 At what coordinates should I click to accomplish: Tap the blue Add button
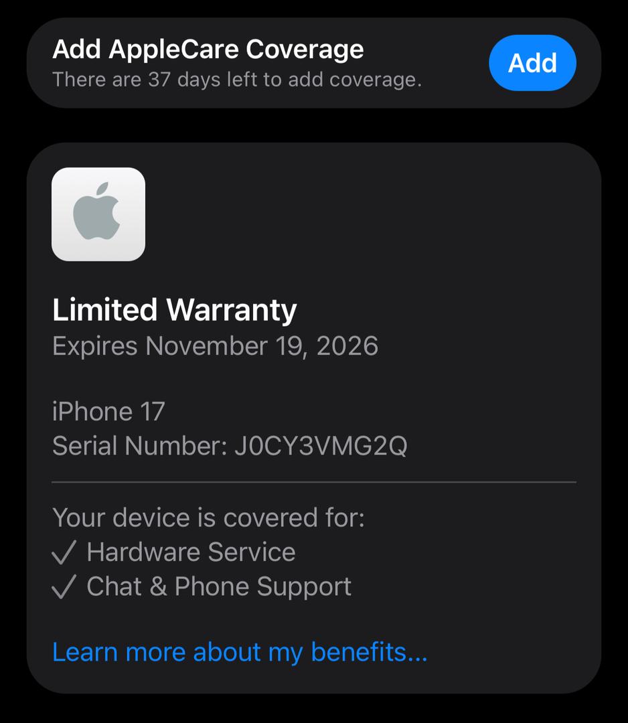pyautogui.click(x=532, y=63)
